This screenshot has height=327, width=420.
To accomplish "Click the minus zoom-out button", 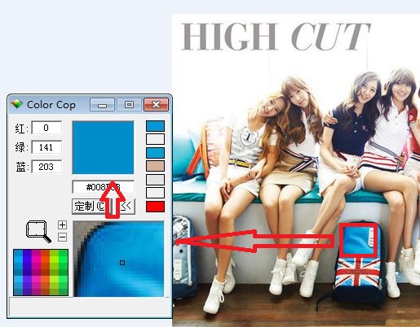I will coord(62,238).
